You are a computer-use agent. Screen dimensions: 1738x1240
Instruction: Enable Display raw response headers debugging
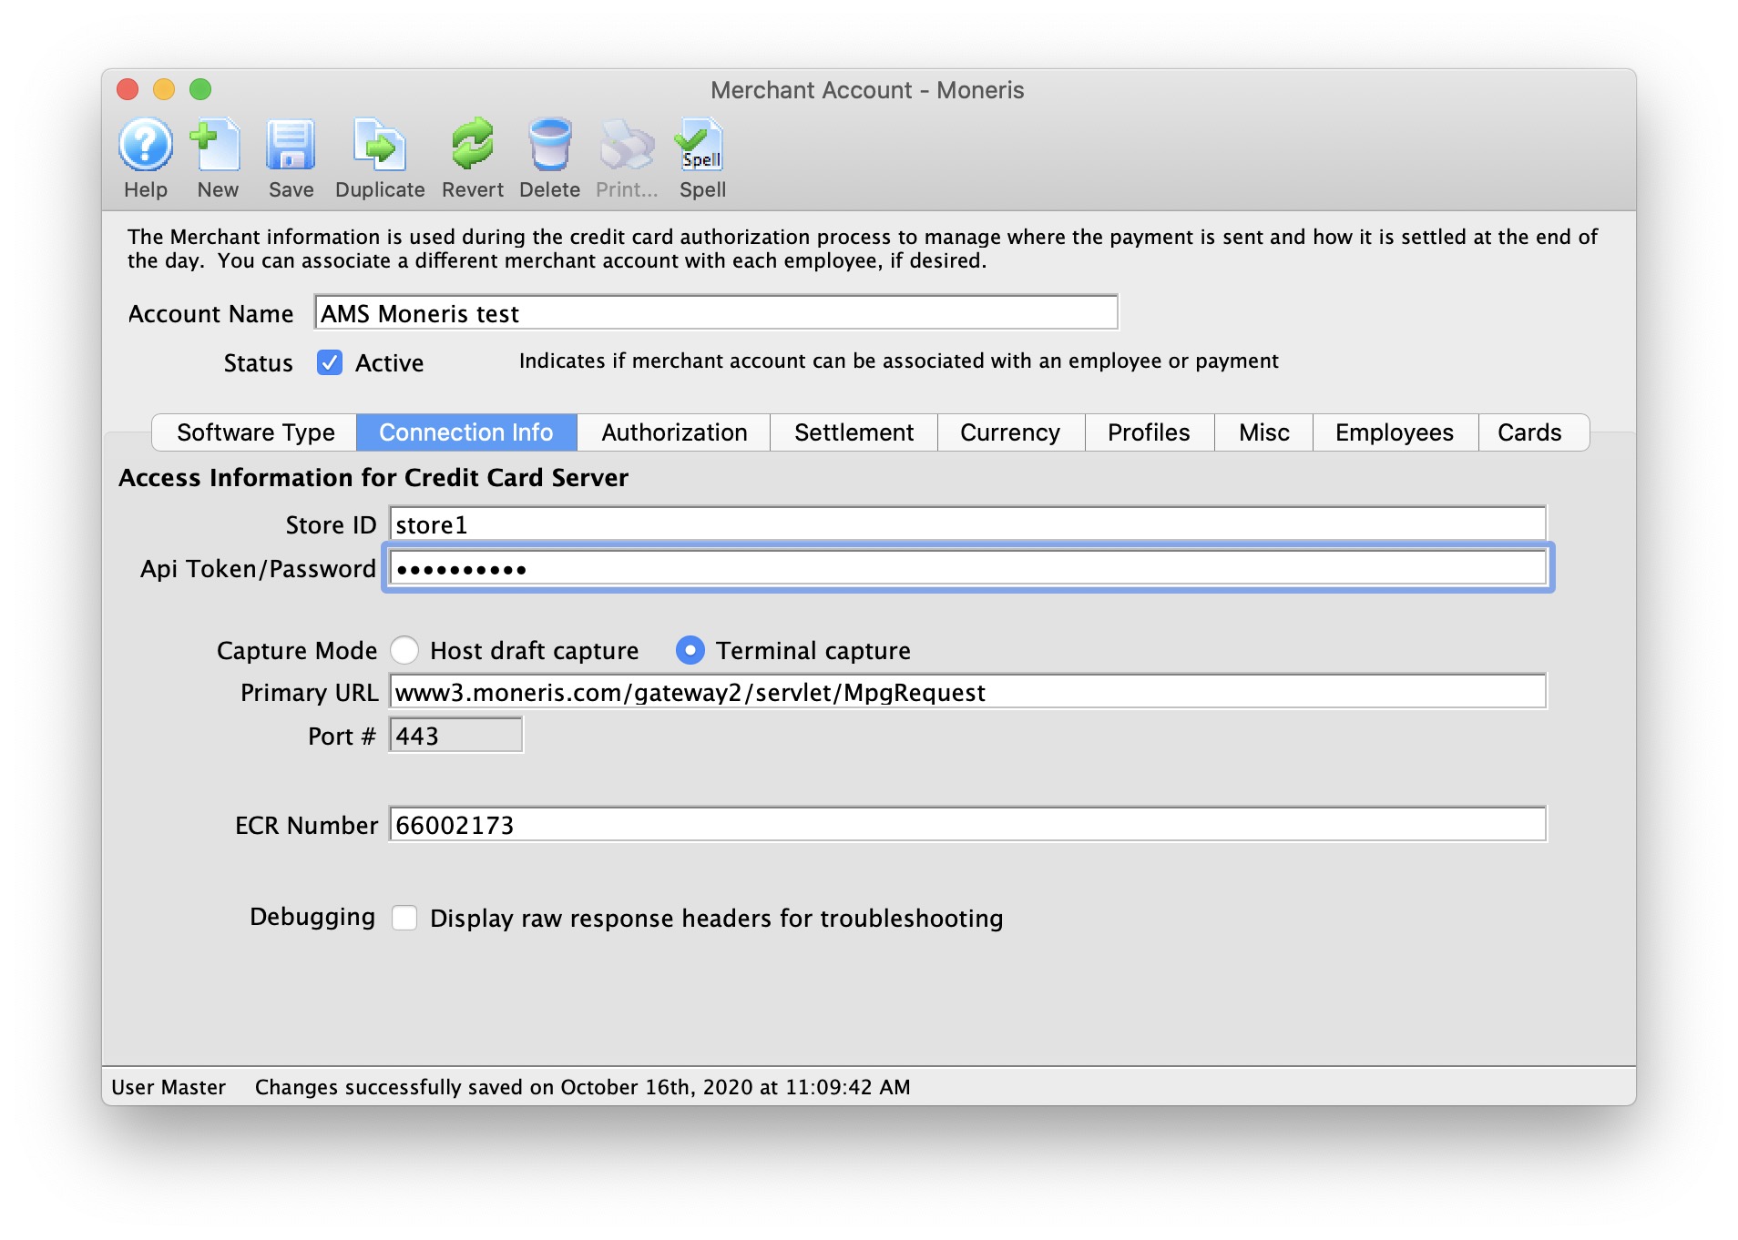(404, 918)
